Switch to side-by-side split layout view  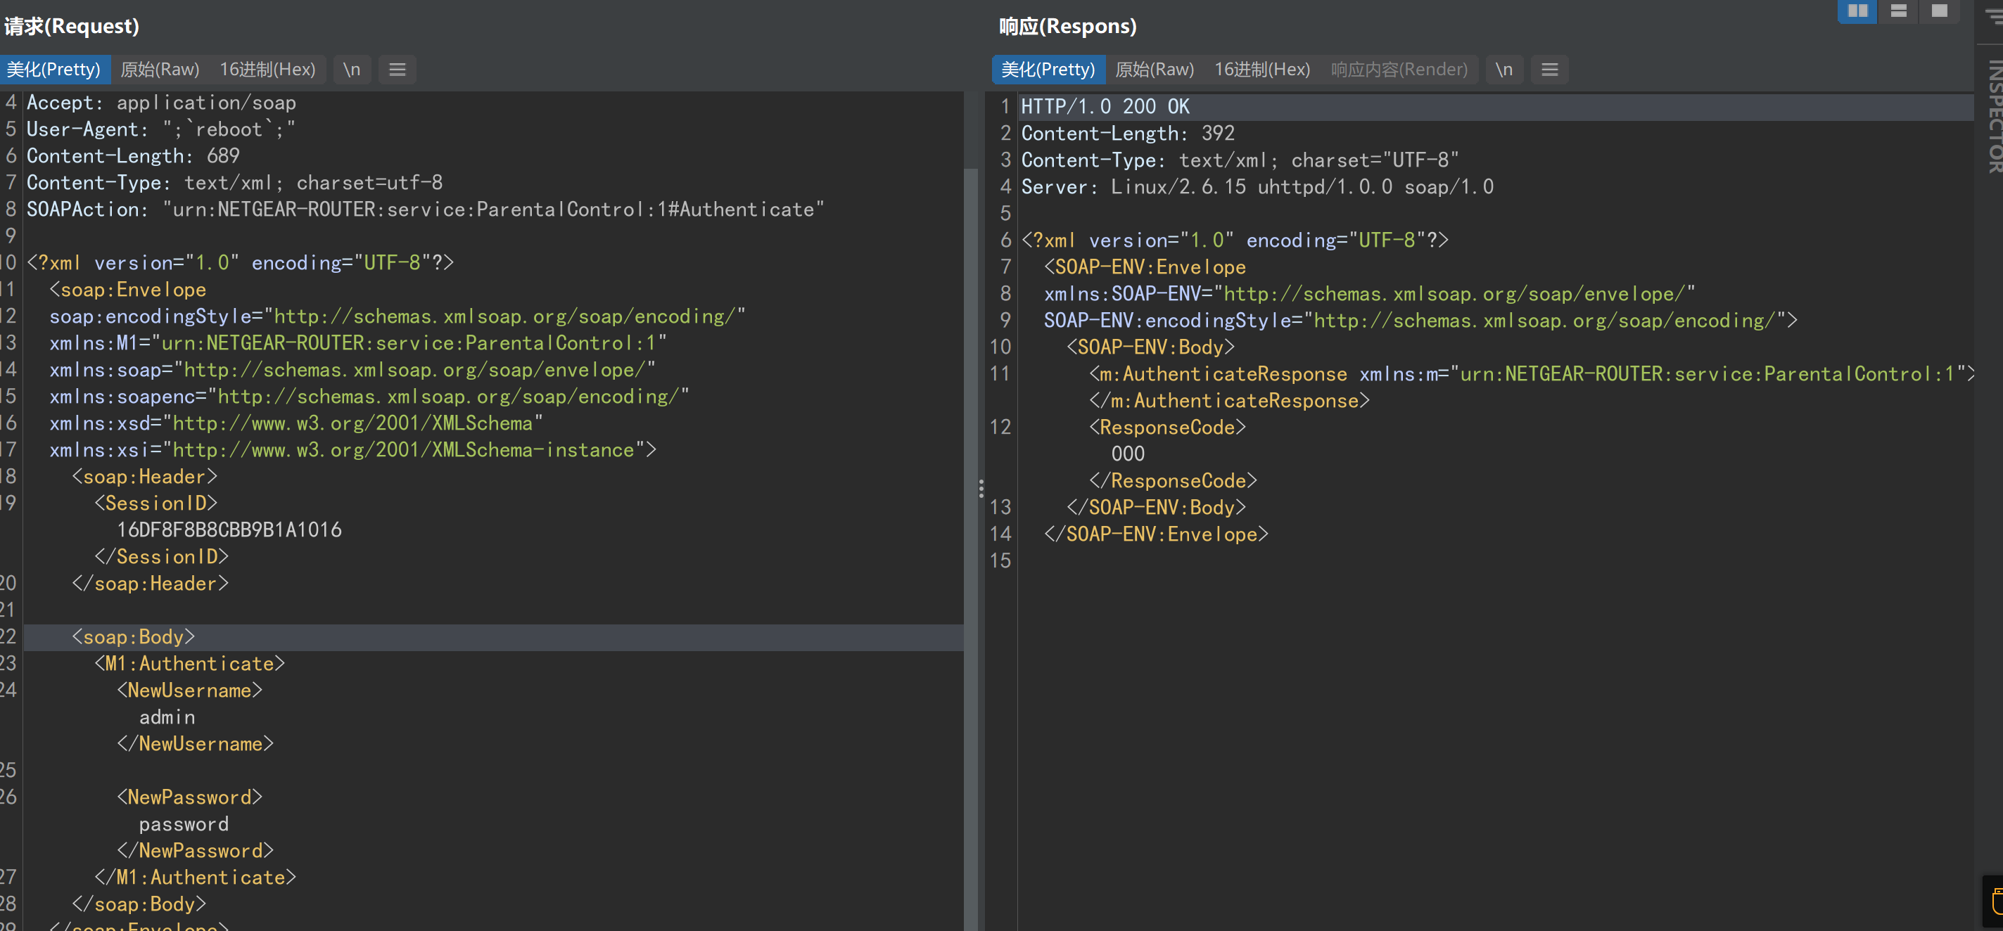1857,11
